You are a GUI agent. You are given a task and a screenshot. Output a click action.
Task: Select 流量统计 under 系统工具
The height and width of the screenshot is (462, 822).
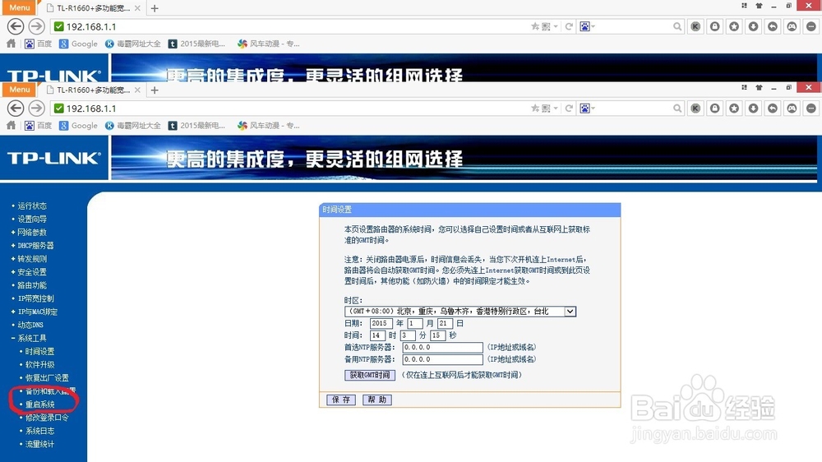tap(39, 444)
